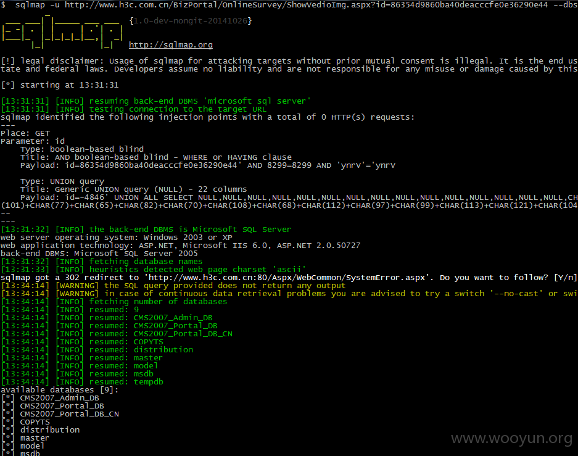The image size is (578, 456).
Task: Select 'Generic UNION query (NULL) - 22 columns'
Action: pos(151,189)
